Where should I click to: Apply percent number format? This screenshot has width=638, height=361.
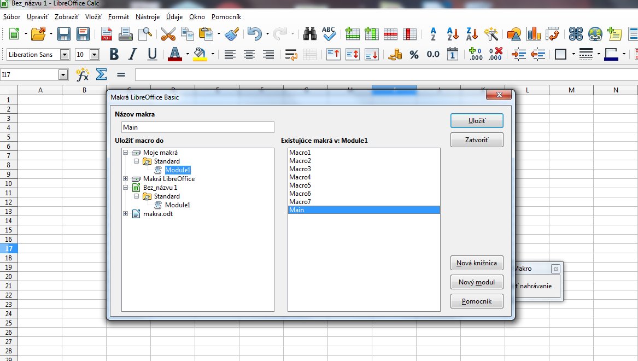[x=414, y=55]
